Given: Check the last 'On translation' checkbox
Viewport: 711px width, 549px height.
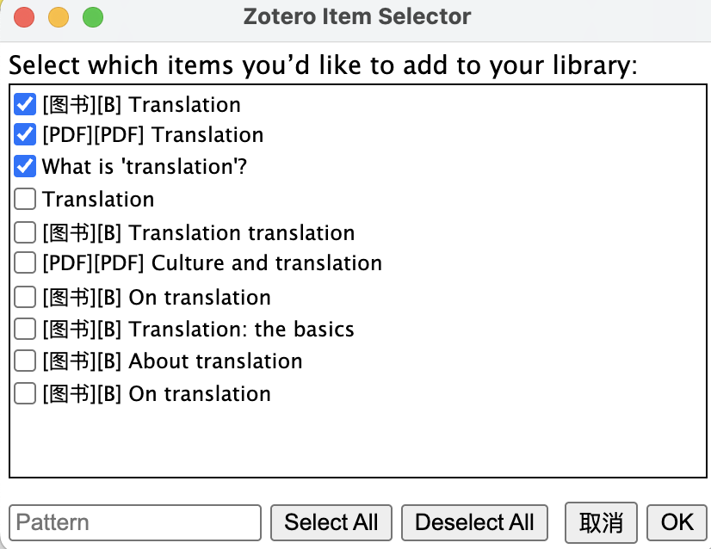Looking at the screenshot, I should [x=26, y=394].
